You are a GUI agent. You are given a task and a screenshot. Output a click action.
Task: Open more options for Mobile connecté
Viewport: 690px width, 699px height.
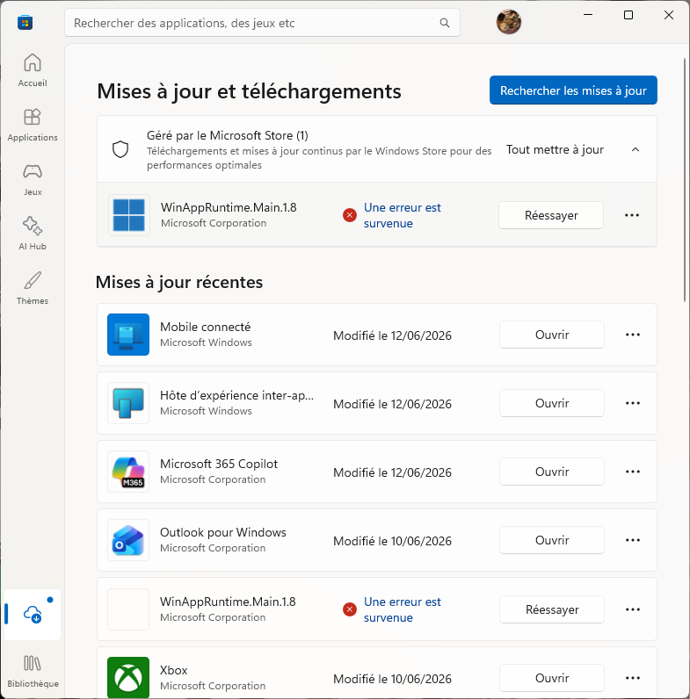coord(633,335)
